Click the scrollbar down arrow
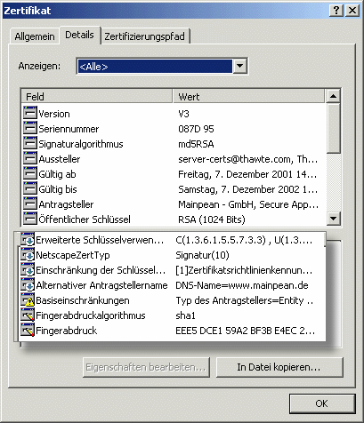 pyautogui.click(x=333, y=219)
